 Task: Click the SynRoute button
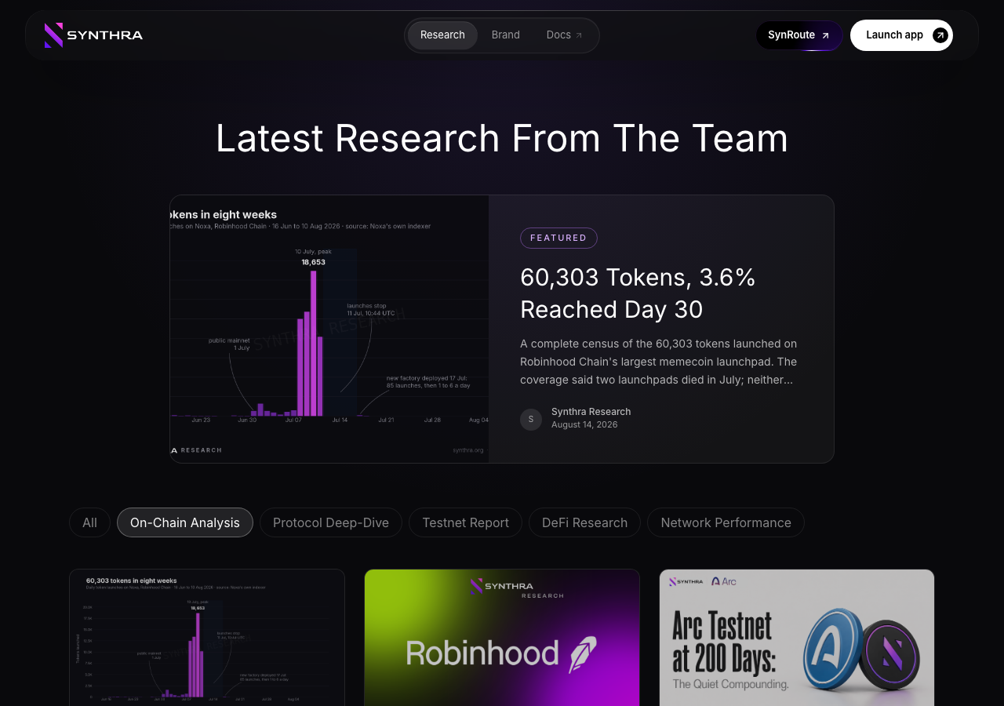pos(798,35)
